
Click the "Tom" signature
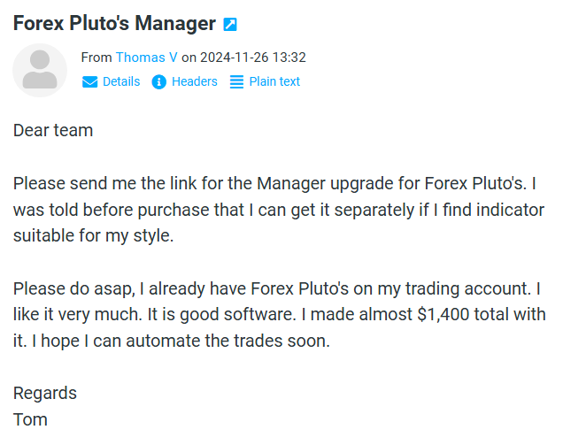tap(30, 420)
